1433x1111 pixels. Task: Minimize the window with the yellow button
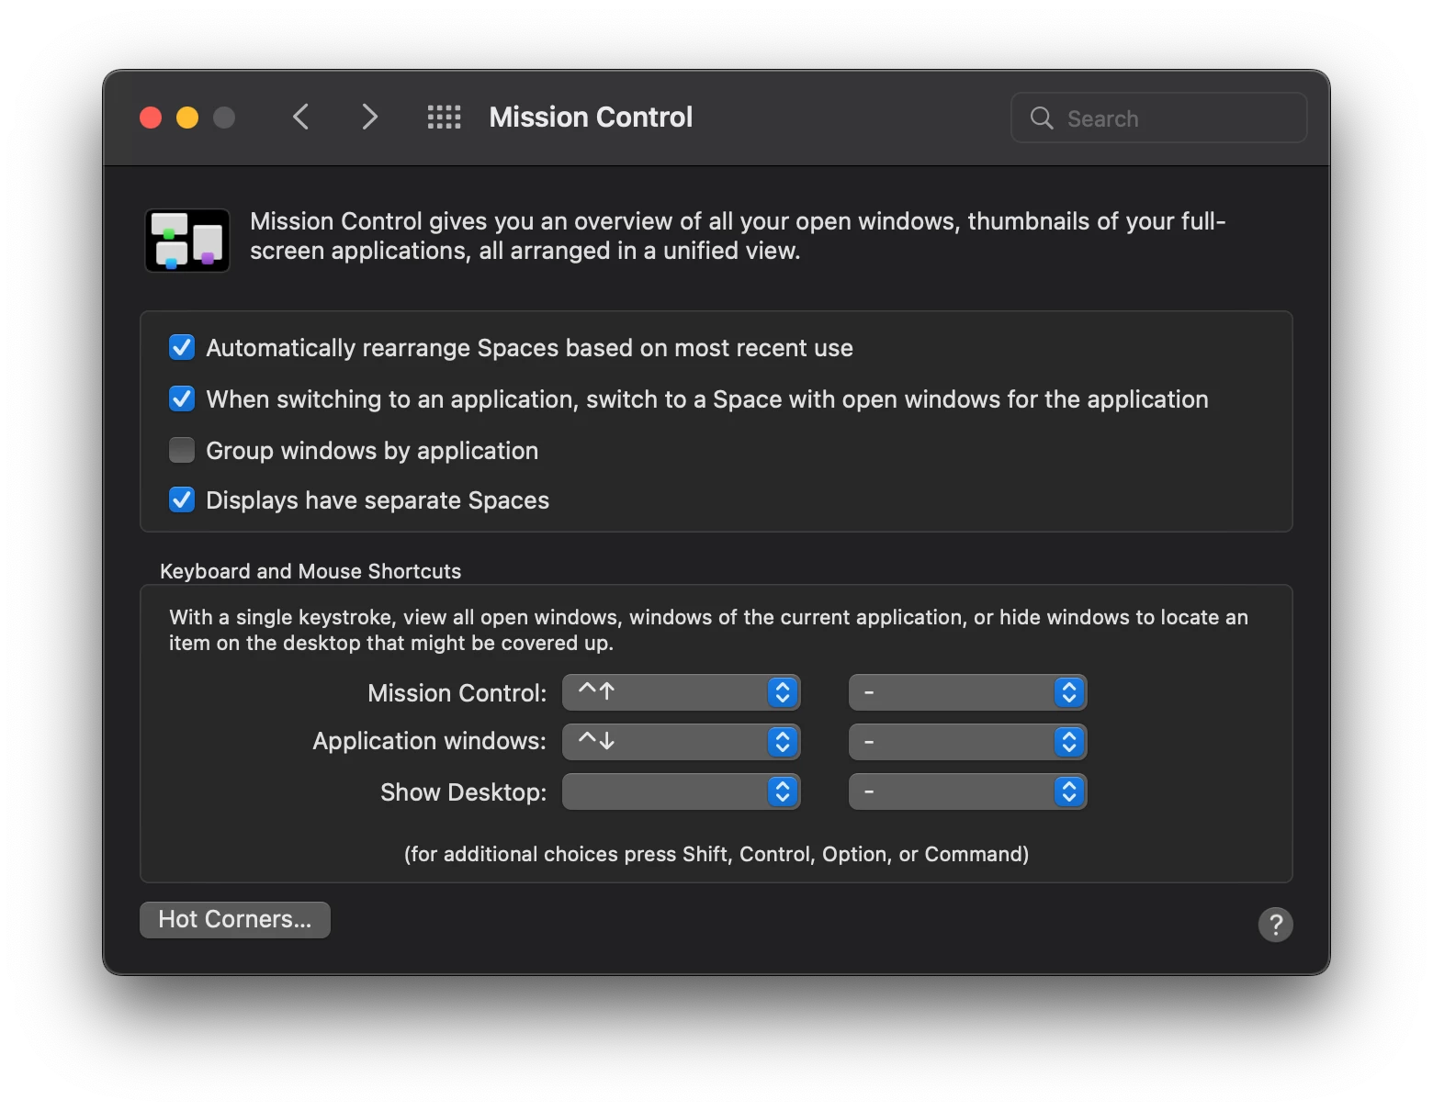(187, 118)
